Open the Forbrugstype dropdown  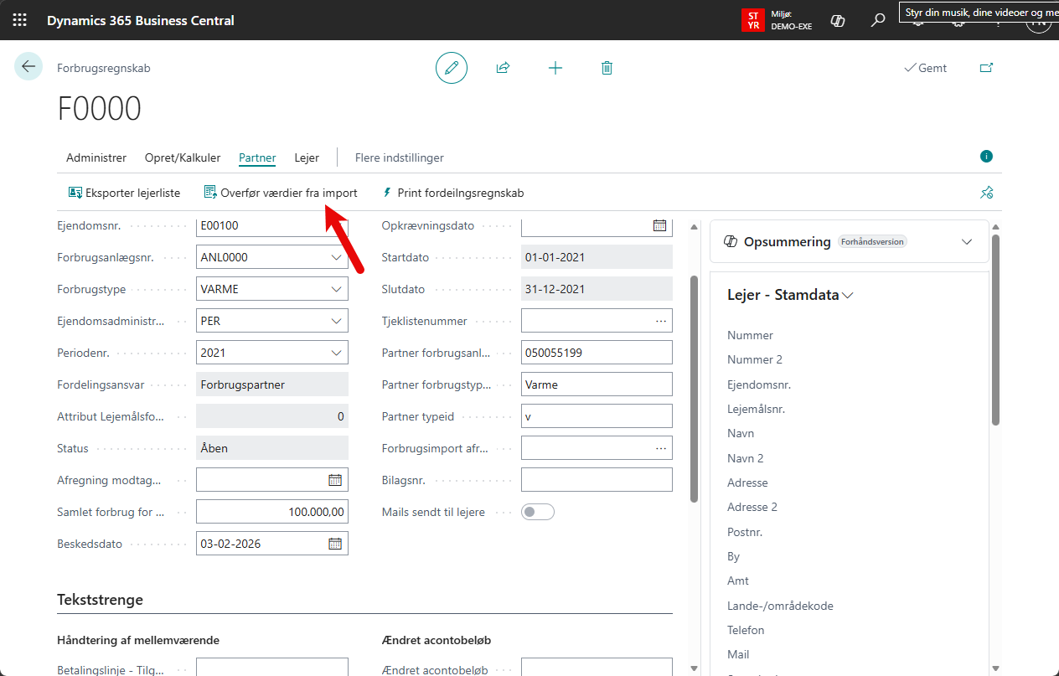[337, 290]
